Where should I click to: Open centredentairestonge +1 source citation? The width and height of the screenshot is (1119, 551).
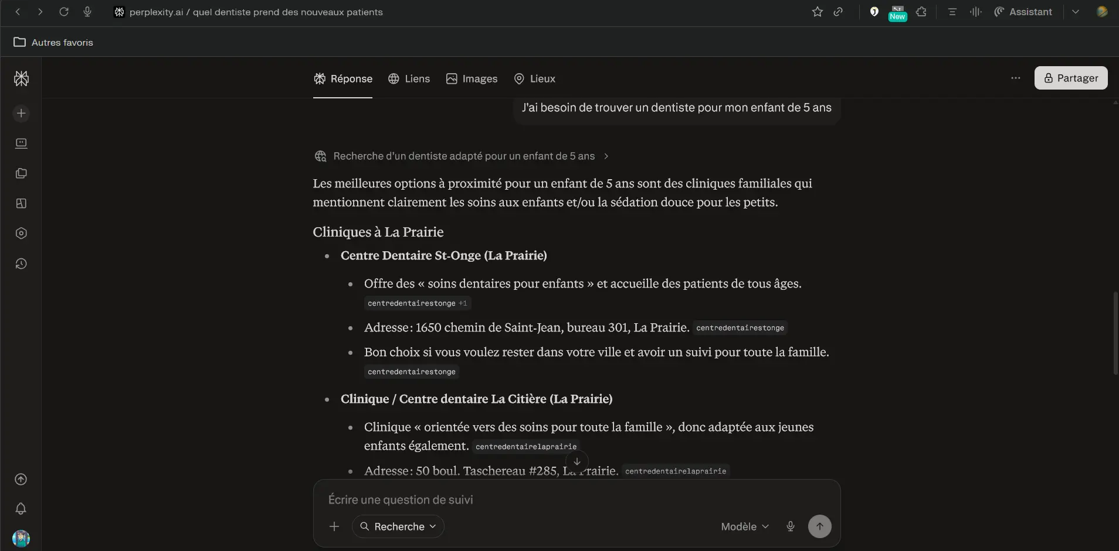pyautogui.click(x=418, y=303)
